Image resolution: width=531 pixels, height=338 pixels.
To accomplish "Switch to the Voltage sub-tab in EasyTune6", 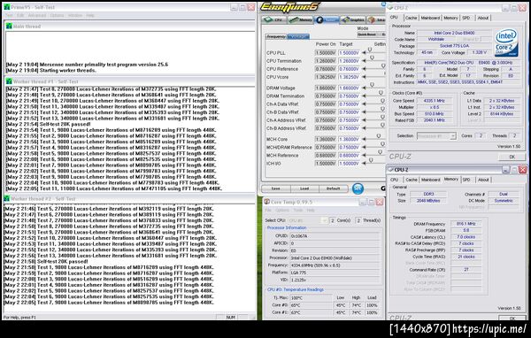I will (298, 36).
